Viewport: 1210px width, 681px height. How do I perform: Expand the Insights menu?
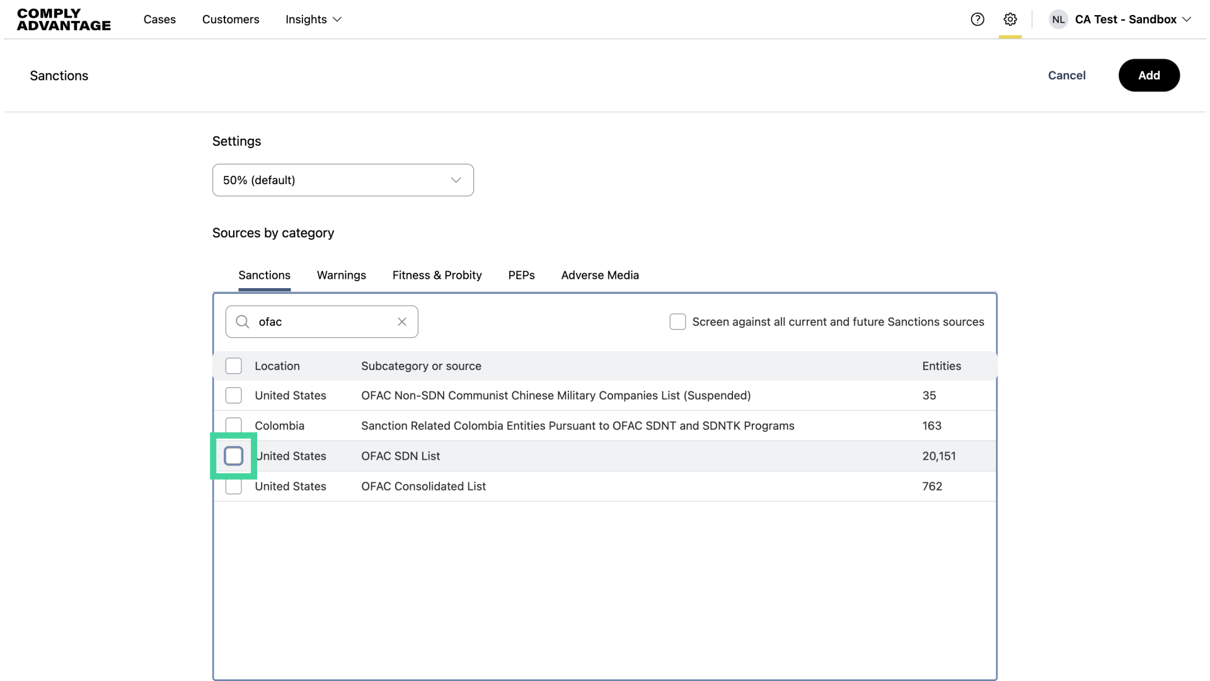click(313, 20)
